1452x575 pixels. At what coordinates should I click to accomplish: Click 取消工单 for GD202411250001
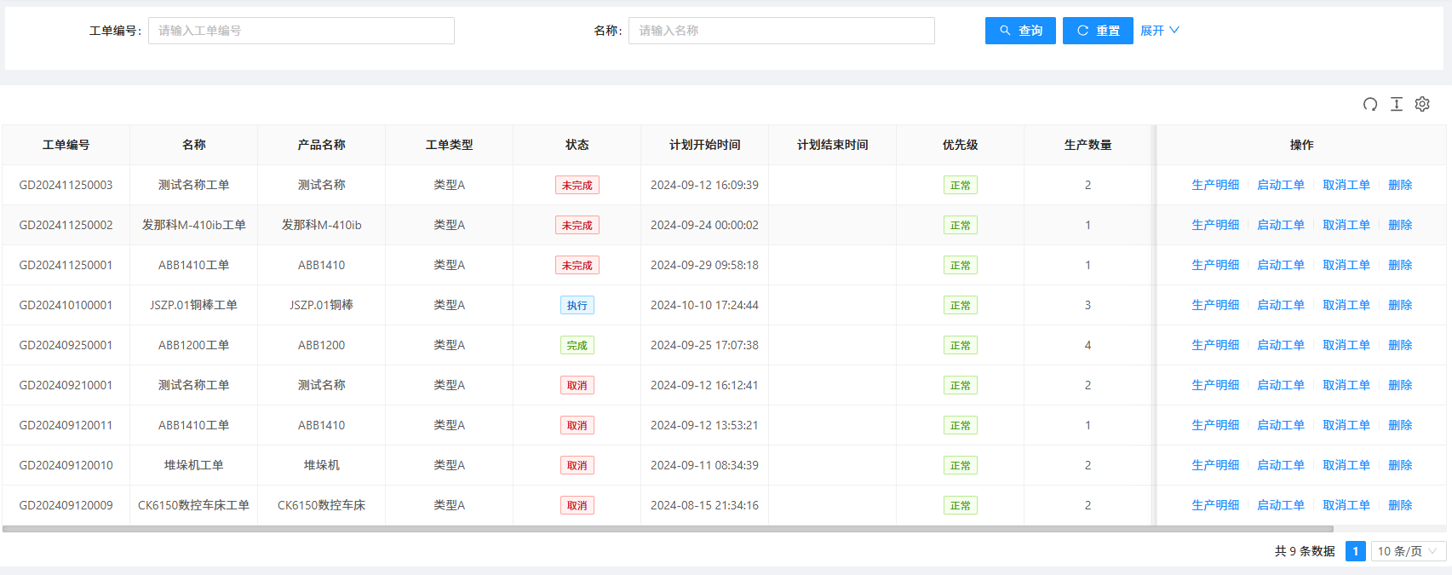click(x=1346, y=265)
